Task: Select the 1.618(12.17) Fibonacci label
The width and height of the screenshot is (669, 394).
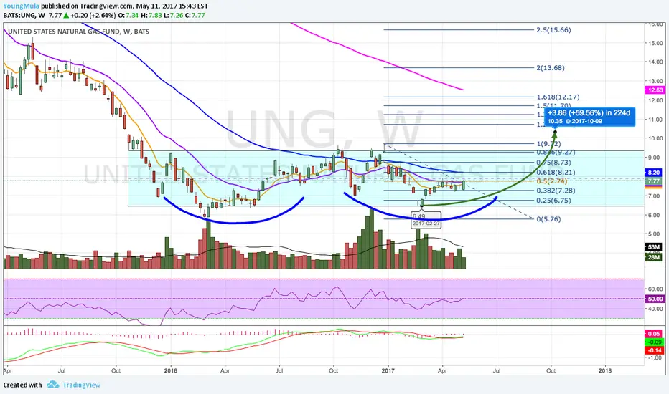Action: [558, 97]
